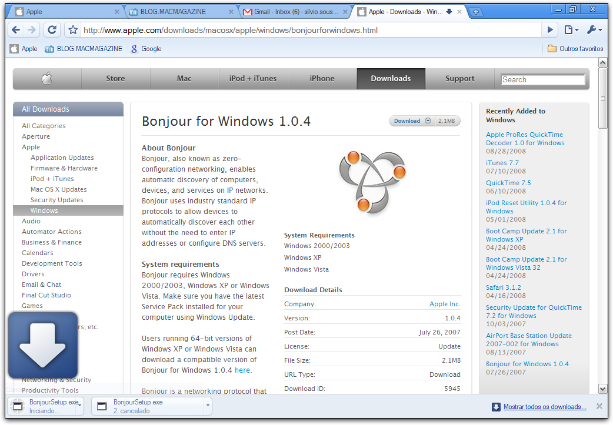Click the Go arrow next to the address bar
The height and width of the screenshot is (425, 613).
click(550, 30)
